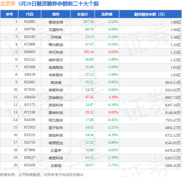Viewport: 182px width, 177px height.
Task: Click the data source footnote text
Action: pos(42,175)
